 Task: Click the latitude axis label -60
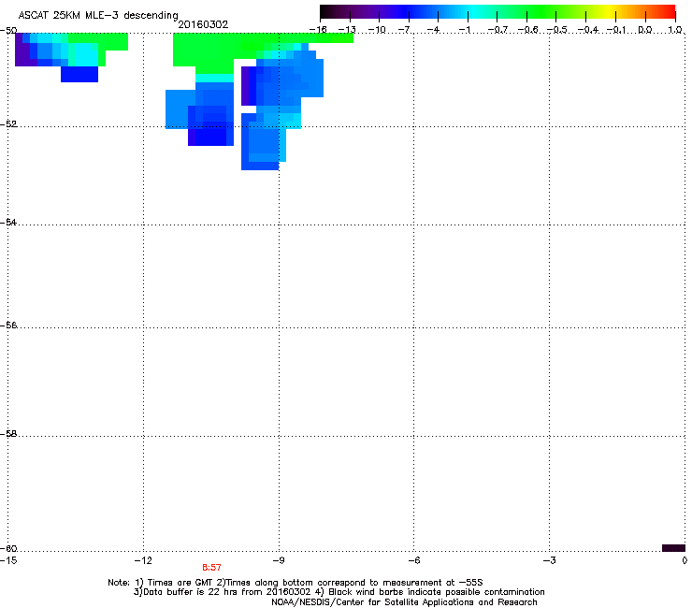point(8,548)
